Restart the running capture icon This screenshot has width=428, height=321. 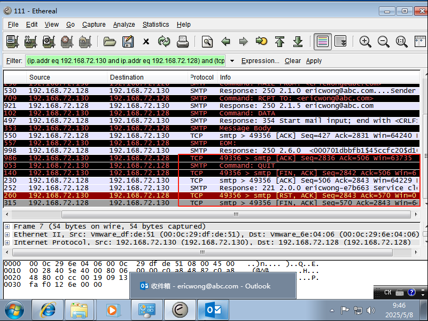pos(85,42)
